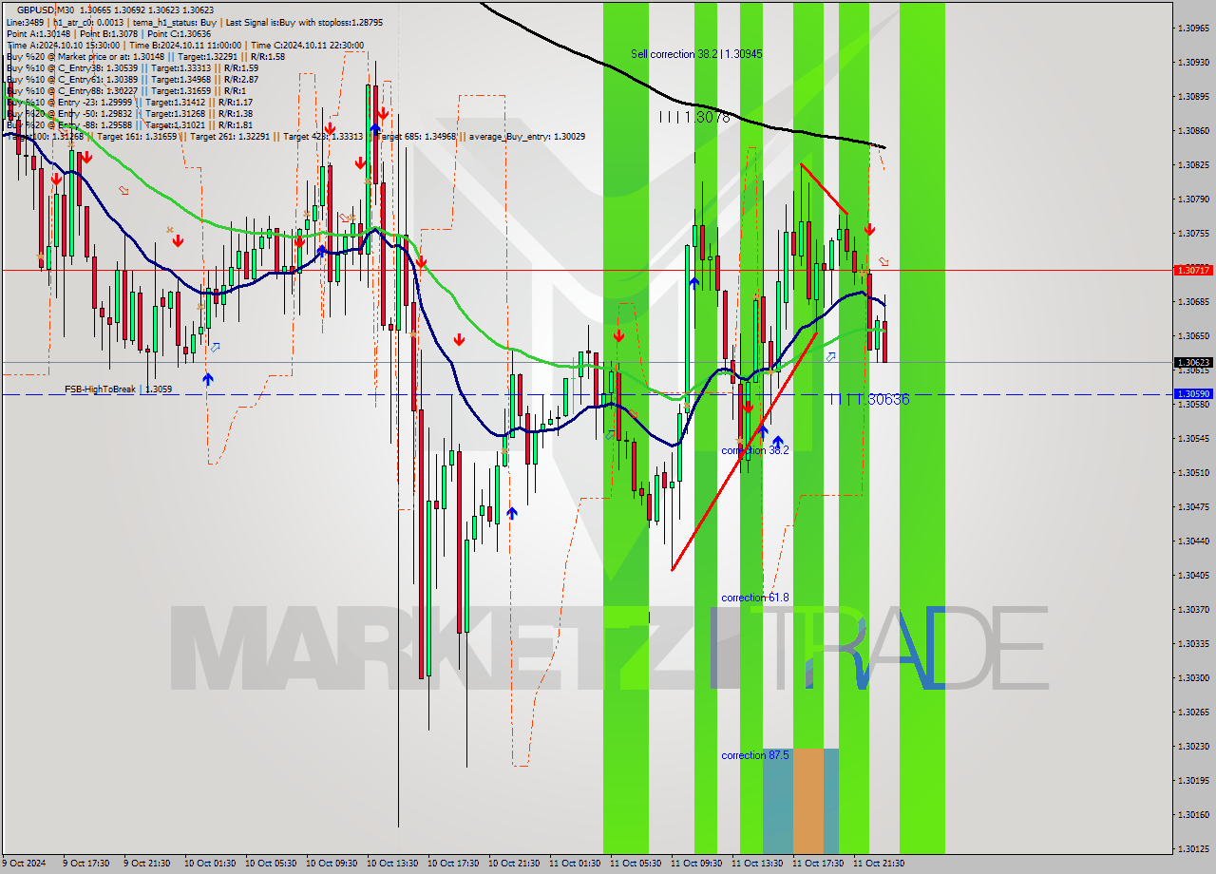Click the '10 Oct 05:30' time label
Screen dimensions: 1216x874
[x=271, y=864]
